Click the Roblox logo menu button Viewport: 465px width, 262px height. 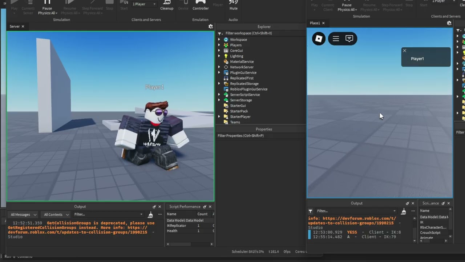tap(319, 39)
